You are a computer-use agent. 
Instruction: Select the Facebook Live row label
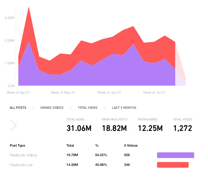click(x=21, y=165)
